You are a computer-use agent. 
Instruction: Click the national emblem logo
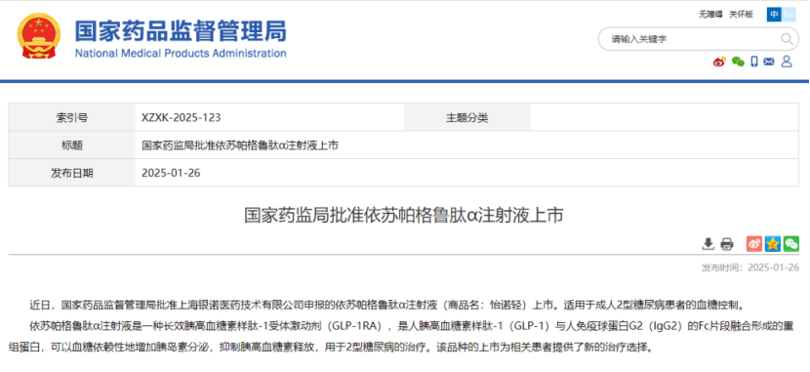pyautogui.click(x=39, y=36)
